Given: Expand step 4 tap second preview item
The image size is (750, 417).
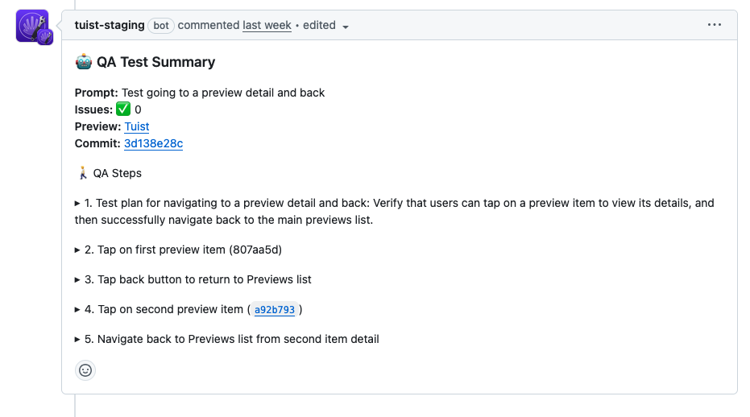Looking at the screenshot, I should (x=78, y=309).
